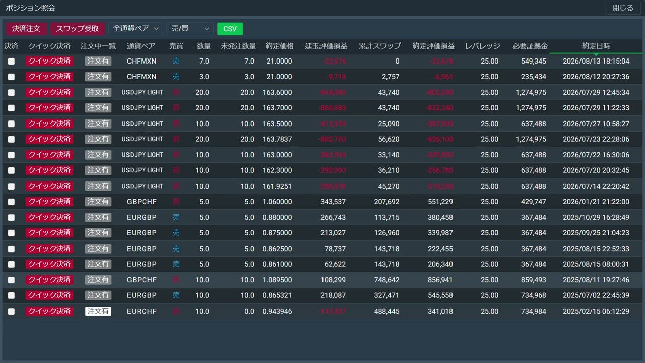Quick-settle the CHFMXN 7.0 position
The width and height of the screenshot is (645, 363).
[x=49, y=61]
